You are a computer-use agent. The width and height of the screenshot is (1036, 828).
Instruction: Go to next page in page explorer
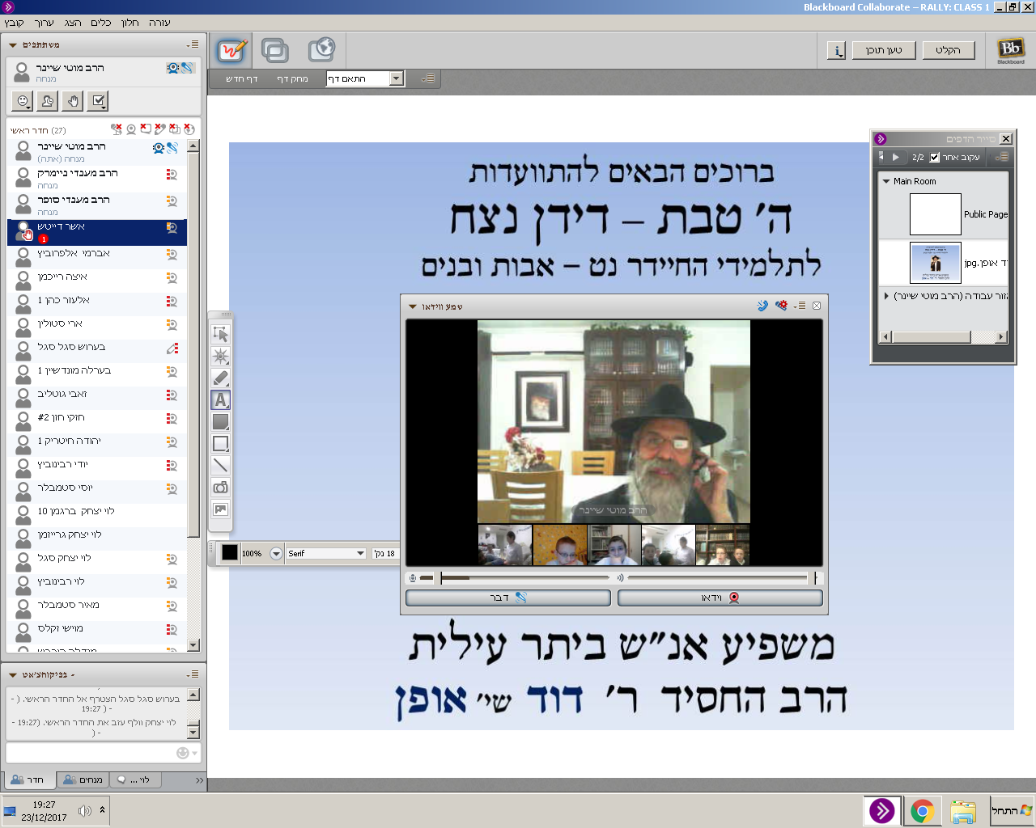(896, 157)
